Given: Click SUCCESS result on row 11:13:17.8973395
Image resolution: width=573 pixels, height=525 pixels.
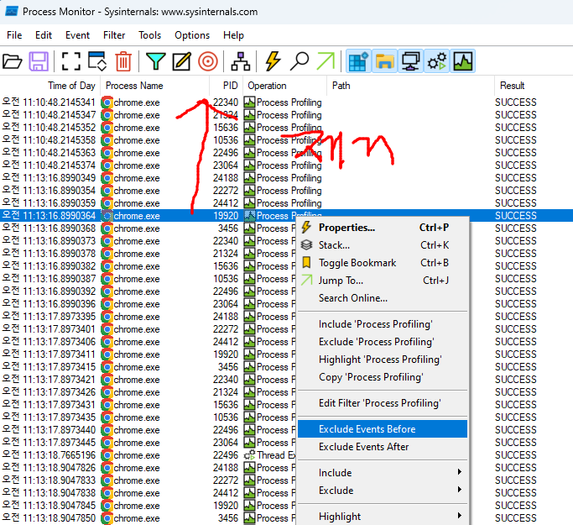Looking at the screenshot, I should coord(516,317).
